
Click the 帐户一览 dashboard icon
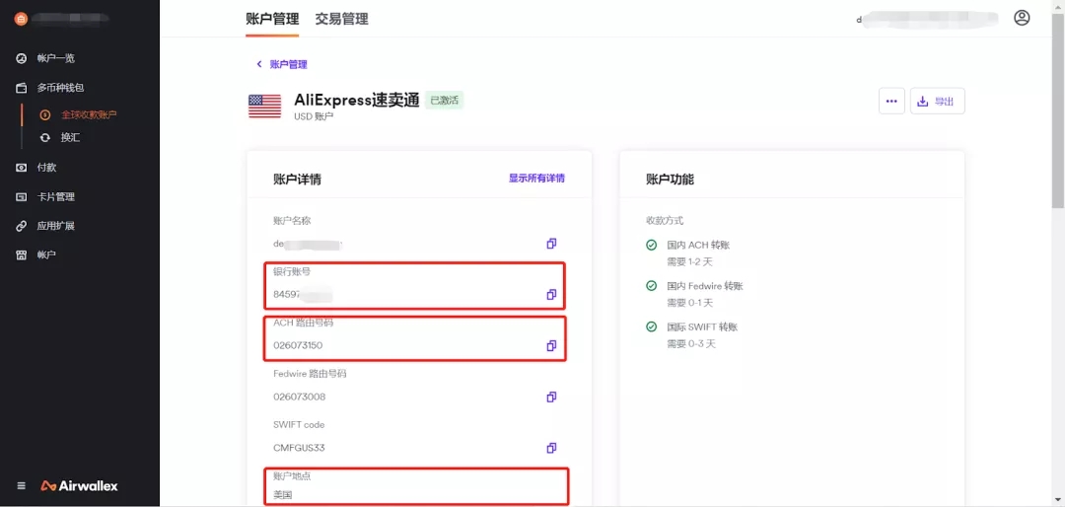21,58
